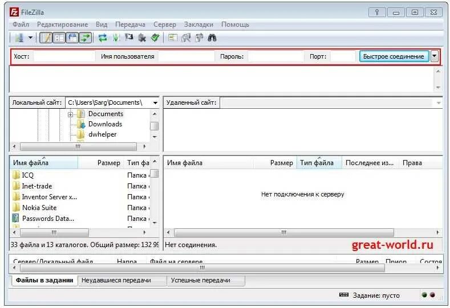Toggle the directory comparison icon
This screenshot has width=450, height=308.
[186, 38]
